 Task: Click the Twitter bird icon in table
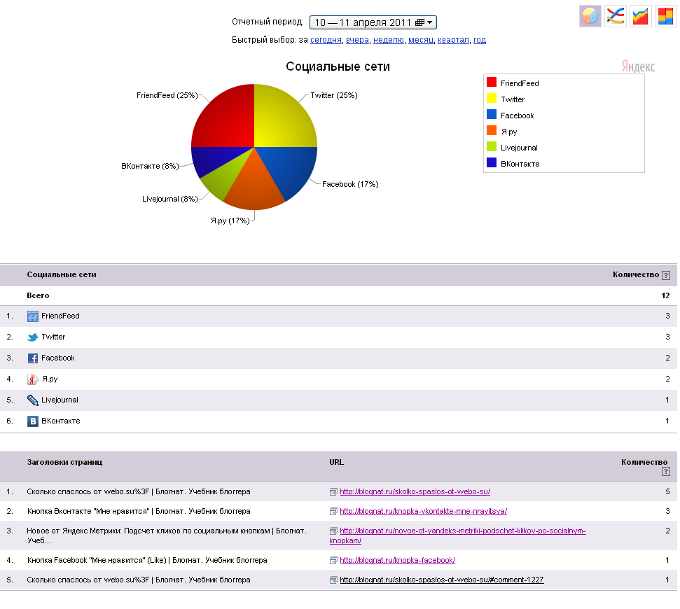(32, 337)
